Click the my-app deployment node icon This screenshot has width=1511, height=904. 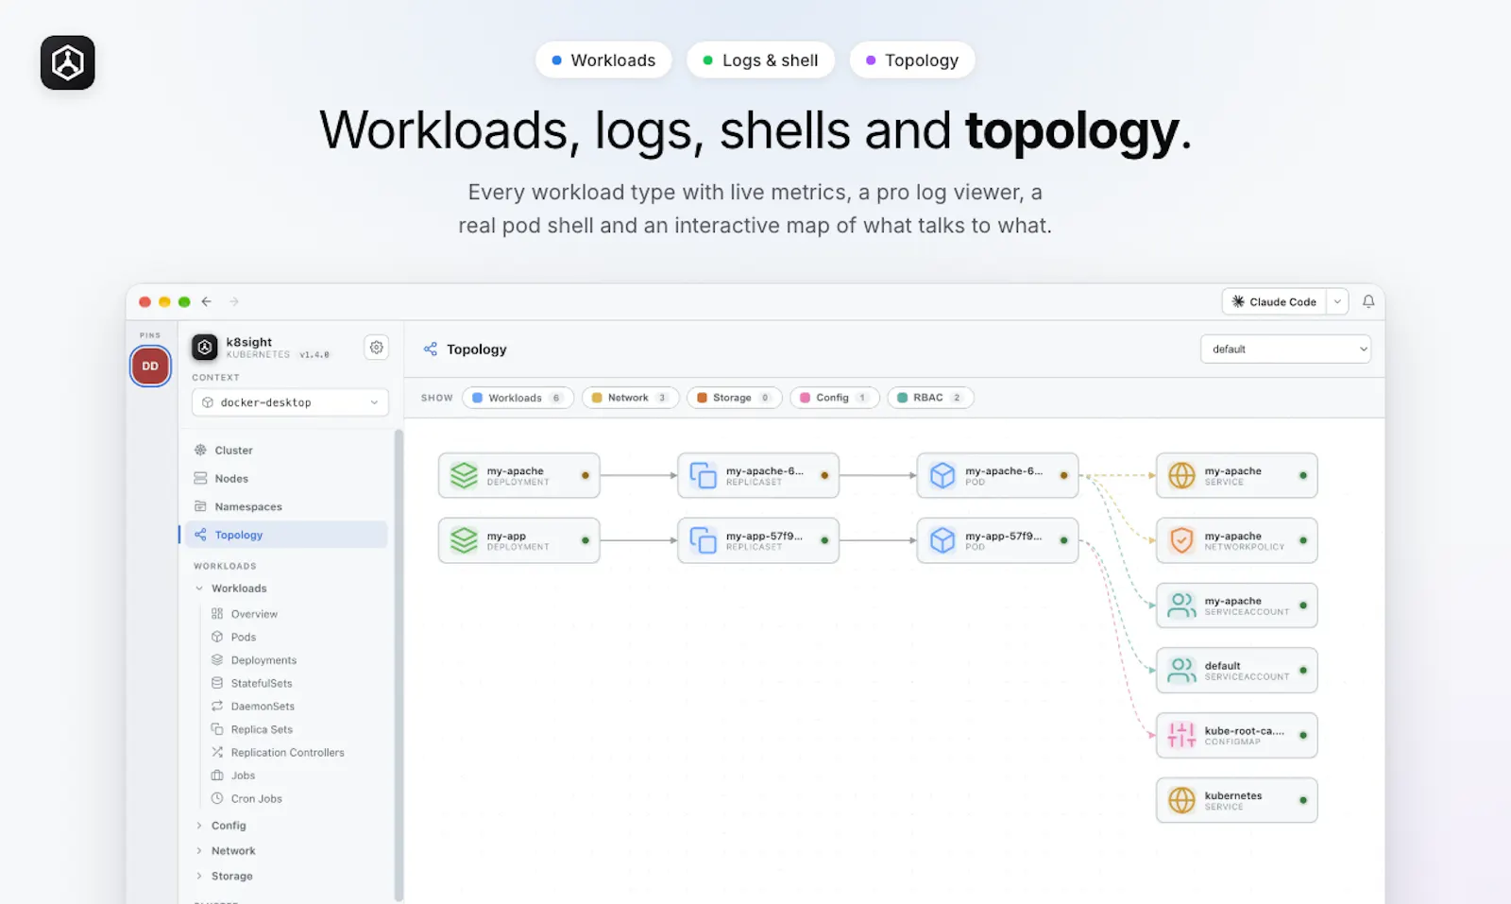[464, 540]
